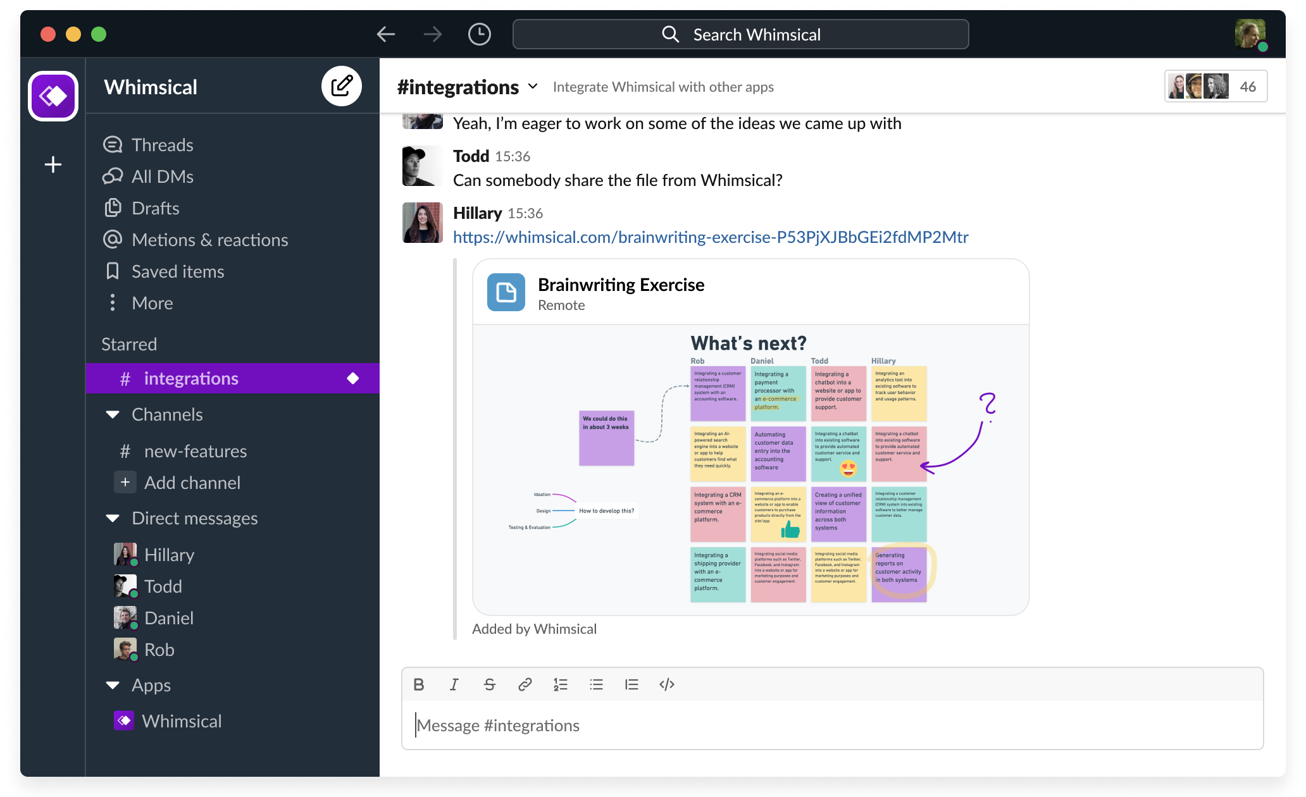Viewport: 1306px width, 797px height.
Task: View the 46 channel members list
Action: [1214, 86]
